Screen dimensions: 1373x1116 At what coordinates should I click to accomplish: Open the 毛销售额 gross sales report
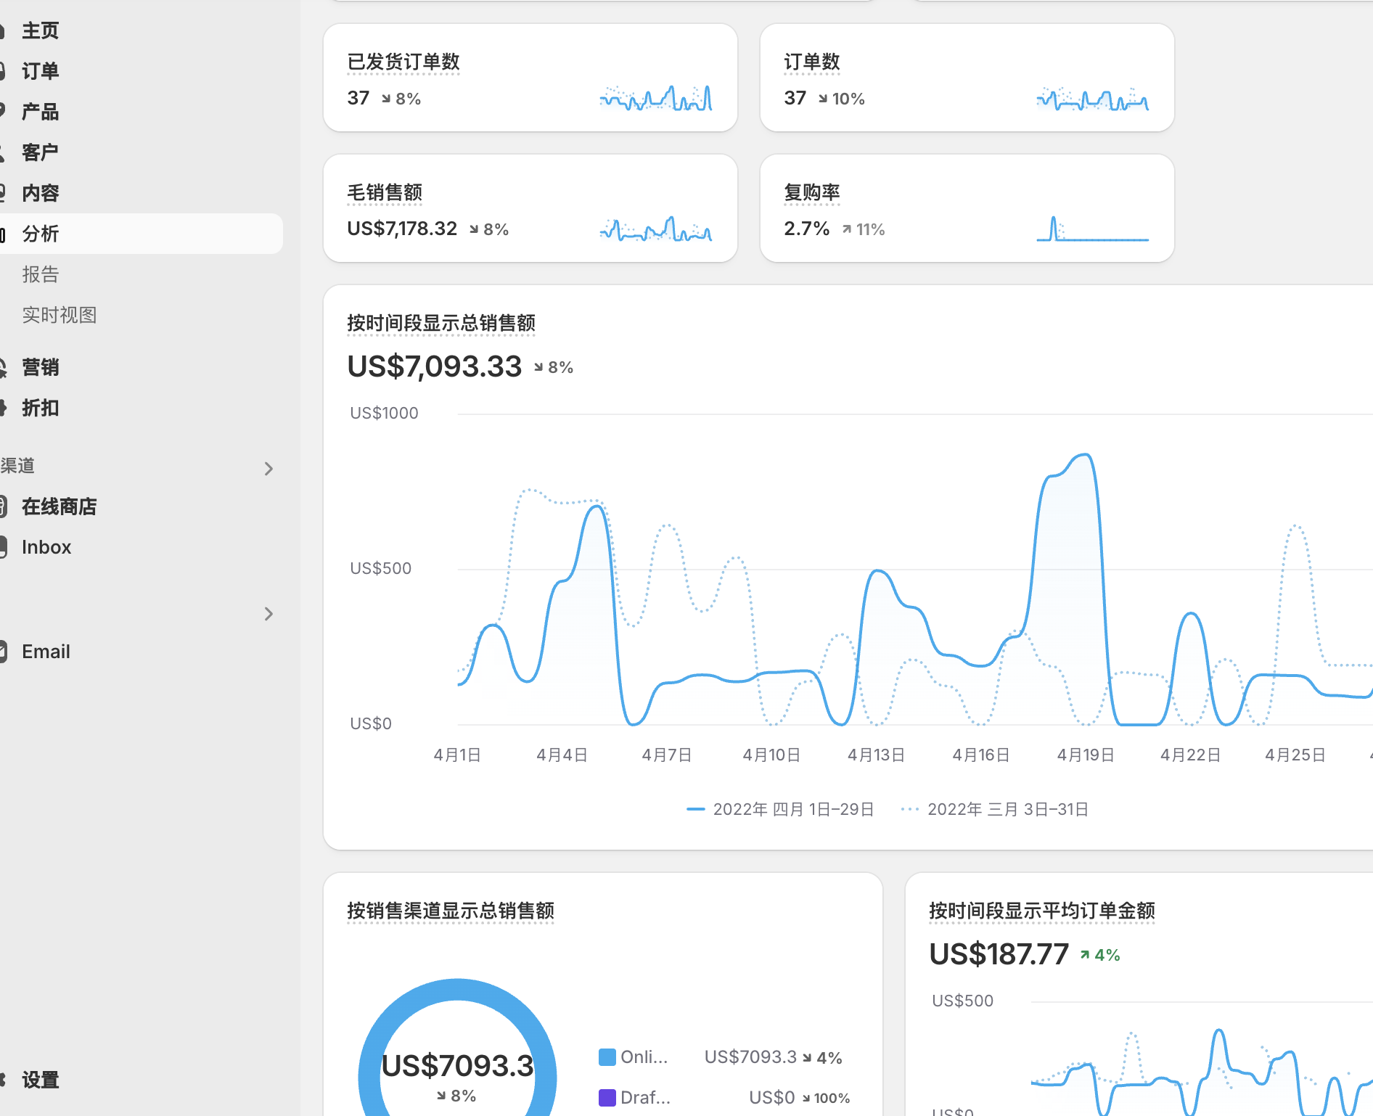click(x=385, y=192)
